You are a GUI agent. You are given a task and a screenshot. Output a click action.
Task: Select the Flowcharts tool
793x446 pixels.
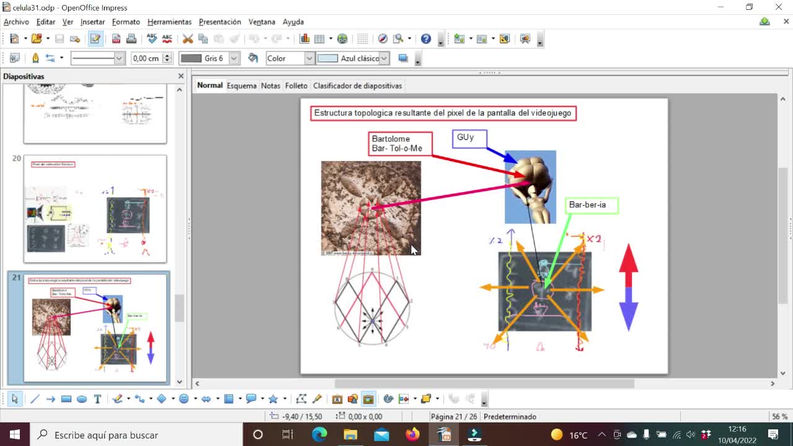click(x=228, y=399)
